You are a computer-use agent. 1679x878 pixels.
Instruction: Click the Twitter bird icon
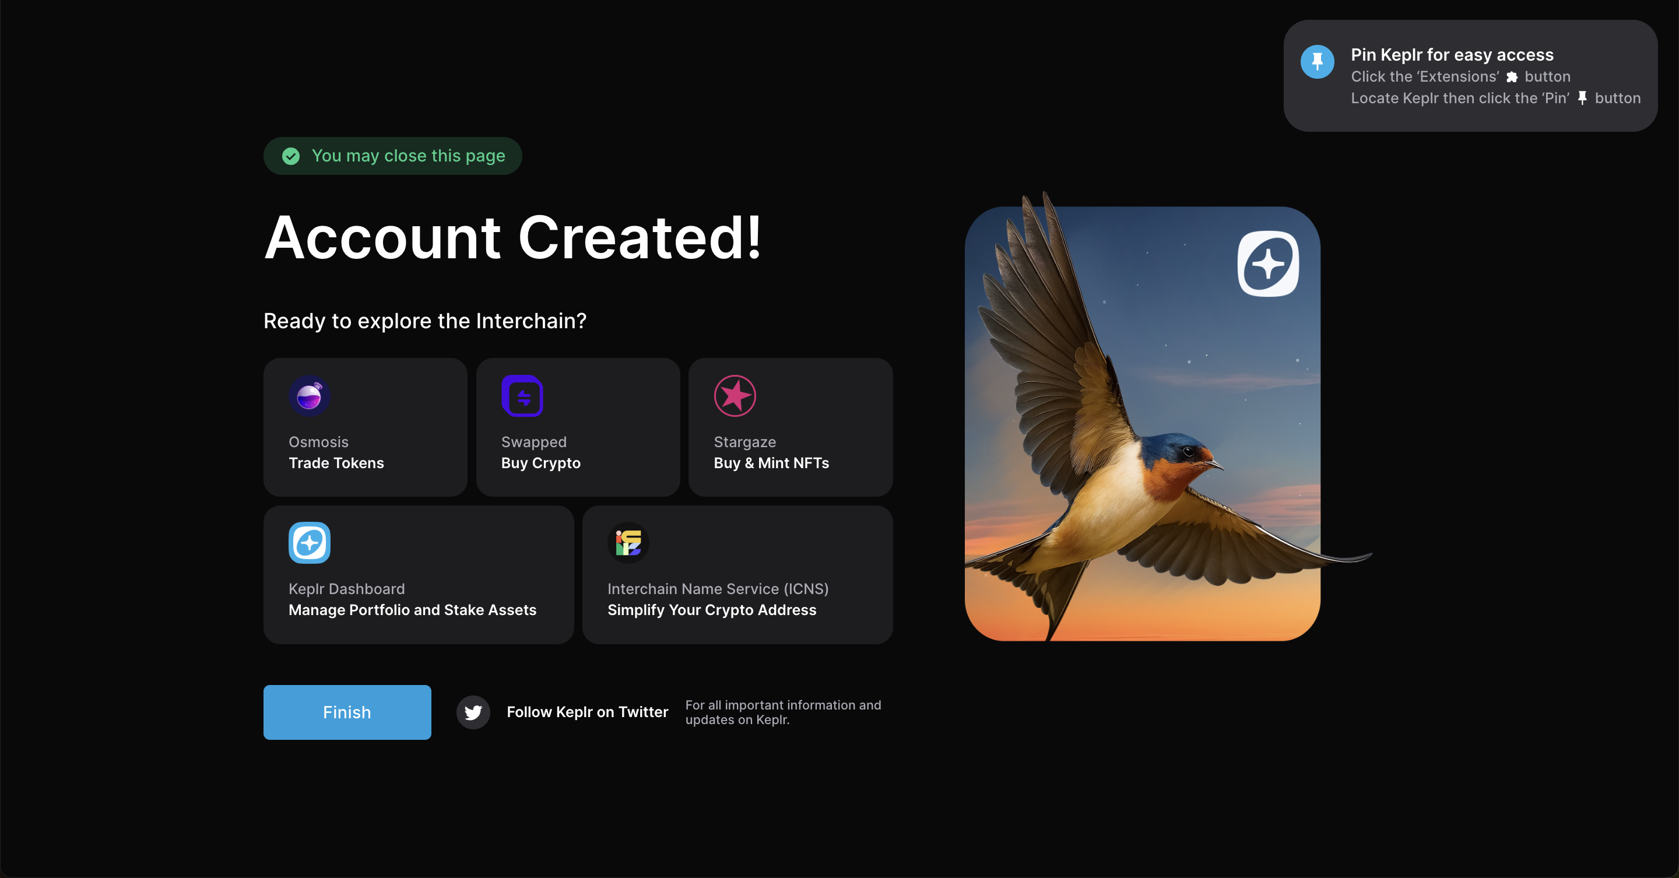point(473,712)
